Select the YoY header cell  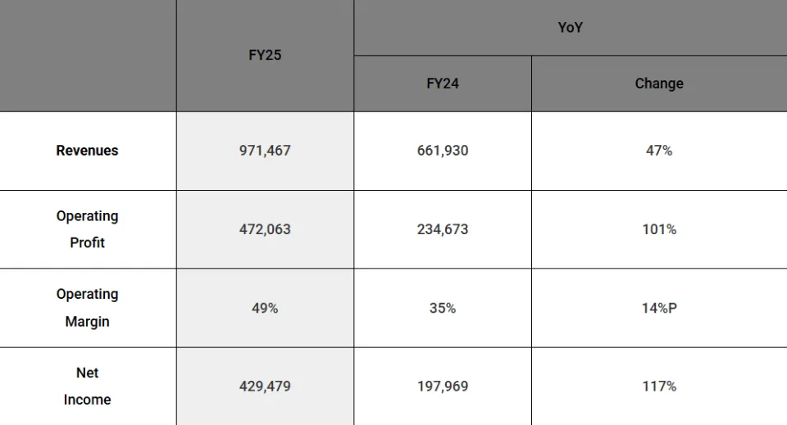coord(570,28)
